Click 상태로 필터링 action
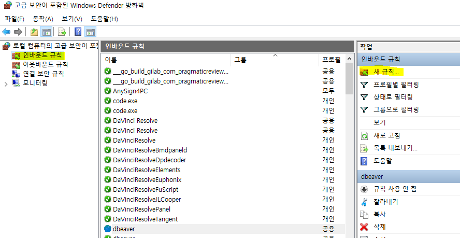Screen dimensions: 460x238 click(x=393, y=97)
